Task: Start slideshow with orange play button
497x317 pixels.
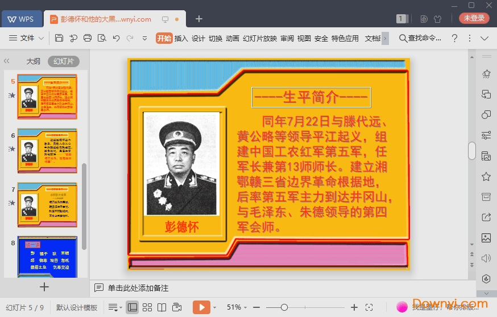Action: (201, 307)
